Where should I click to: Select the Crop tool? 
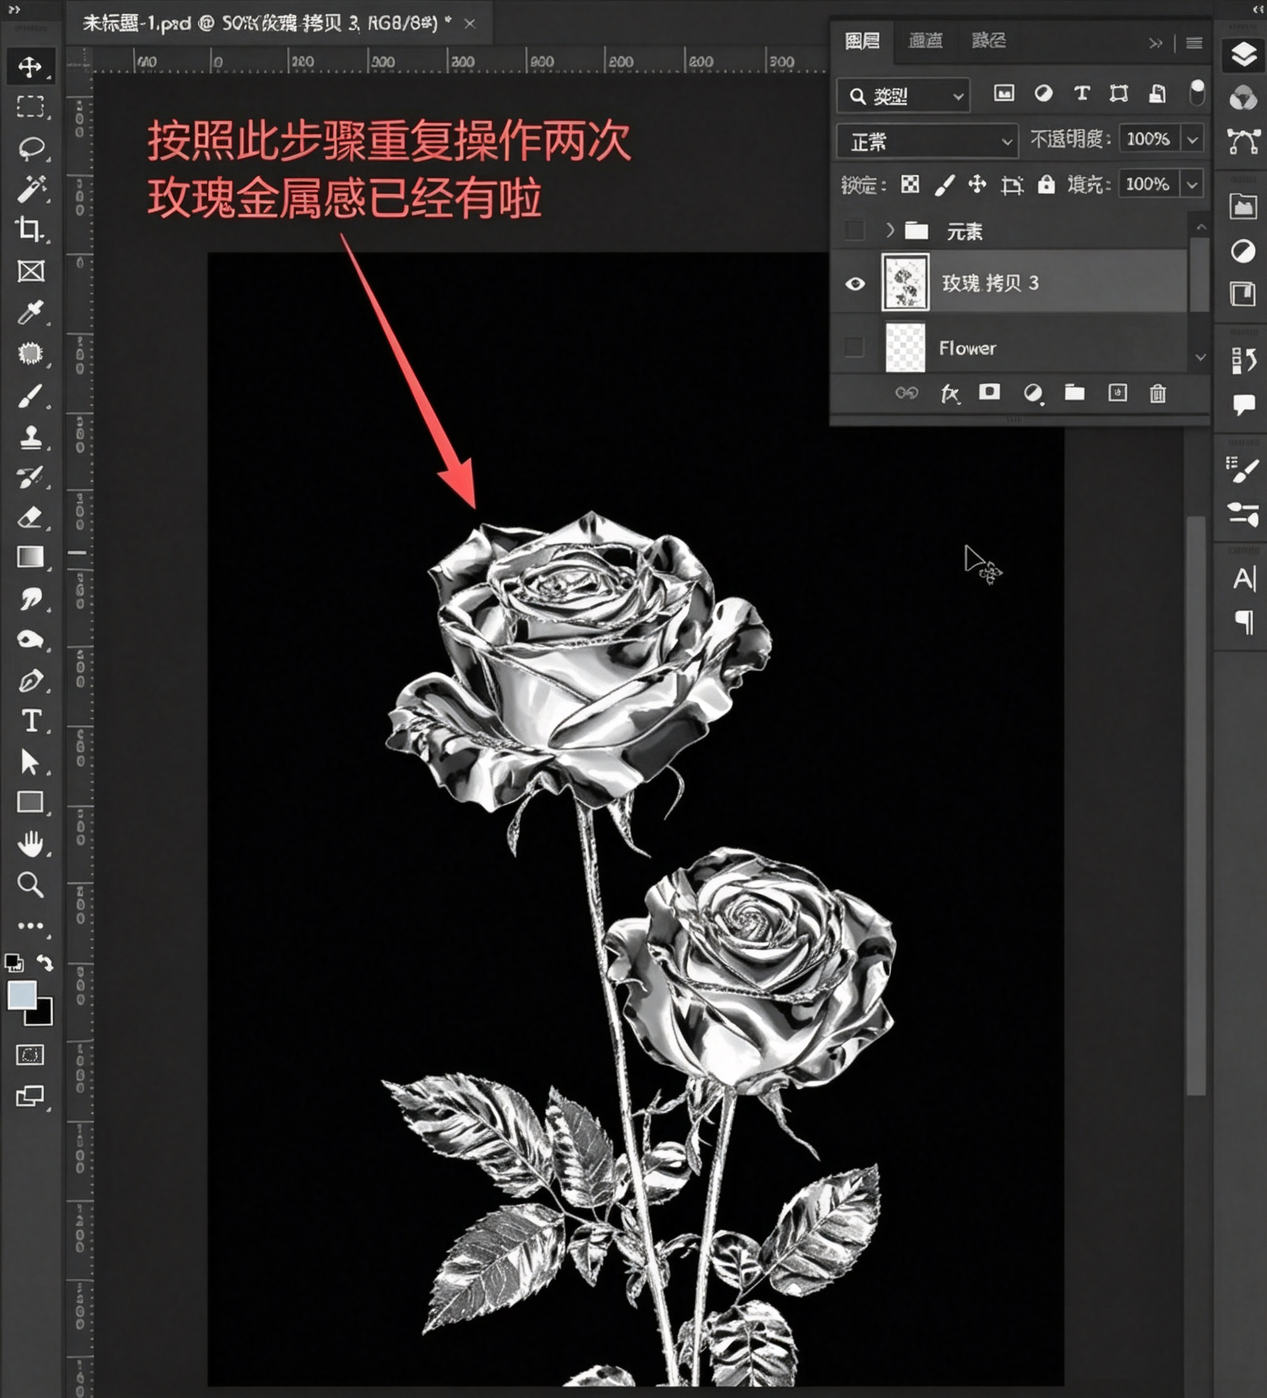pyautogui.click(x=30, y=229)
